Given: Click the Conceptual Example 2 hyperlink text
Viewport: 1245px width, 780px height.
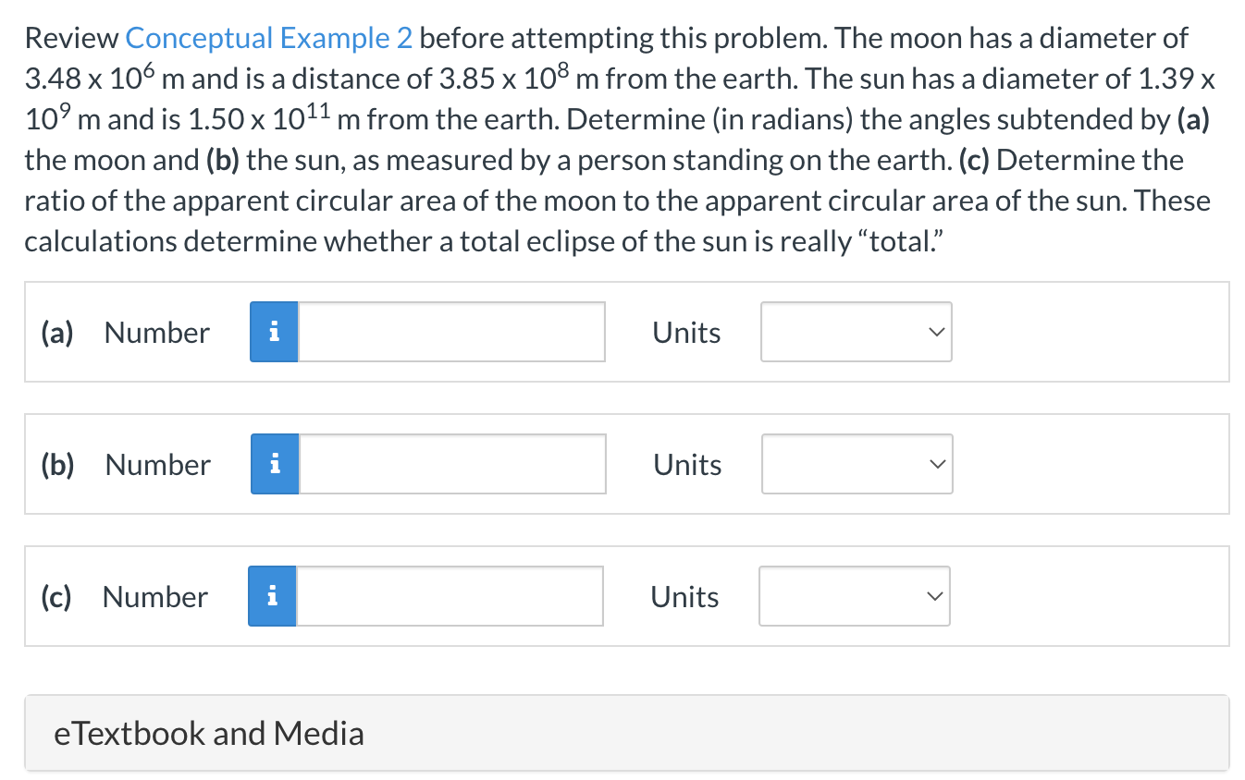Looking at the screenshot, I should pos(268,37).
